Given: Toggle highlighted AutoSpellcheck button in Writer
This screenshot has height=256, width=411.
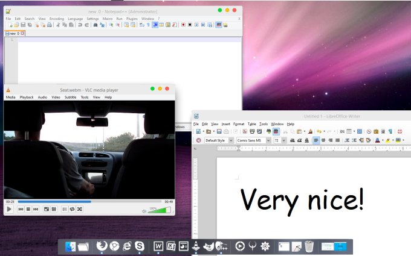Looking at the screenshot, I should pyautogui.click(x=276, y=131).
